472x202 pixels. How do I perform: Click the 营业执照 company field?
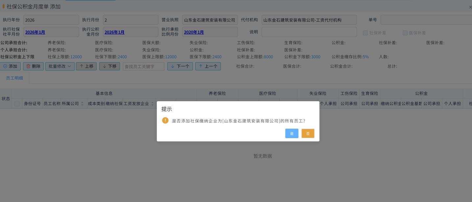pyautogui.click(x=210, y=20)
